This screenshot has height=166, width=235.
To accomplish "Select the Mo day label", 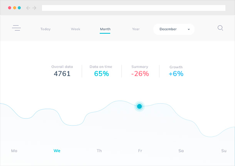I will [14, 150].
